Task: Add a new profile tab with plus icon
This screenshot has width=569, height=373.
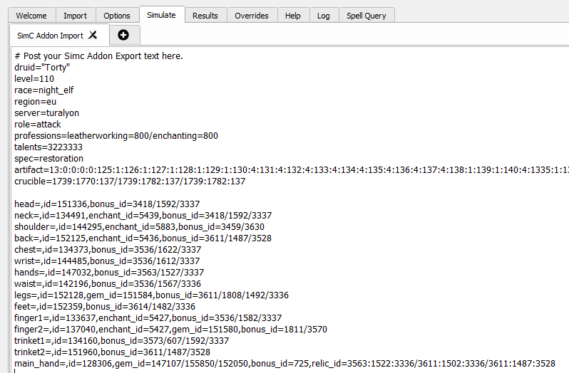Action: coord(123,35)
